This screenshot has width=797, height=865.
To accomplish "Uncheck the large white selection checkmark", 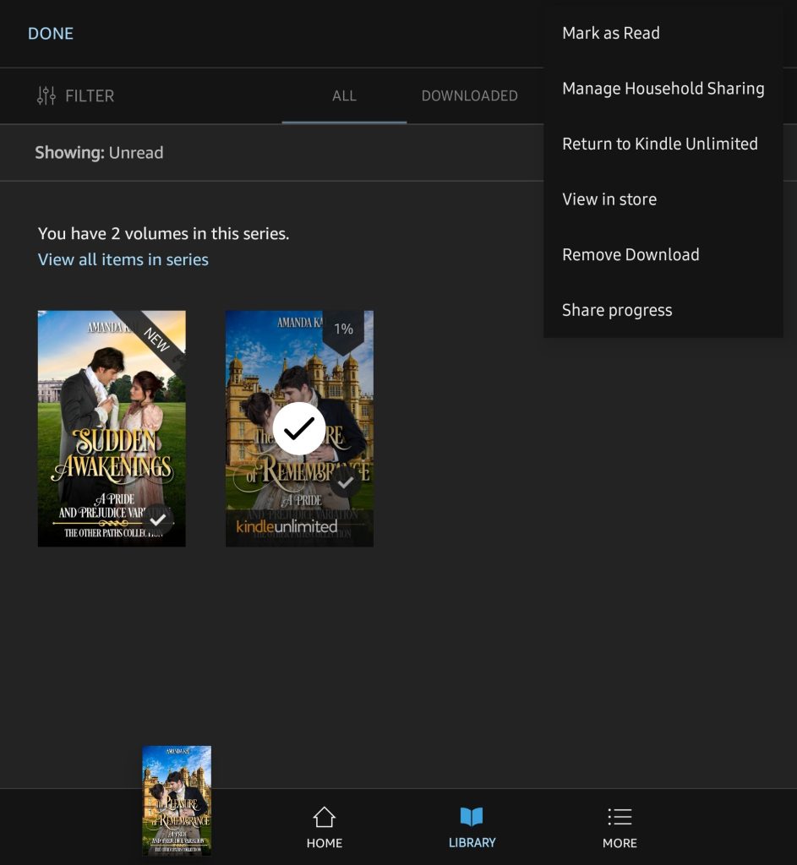I will click(x=299, y=428).
